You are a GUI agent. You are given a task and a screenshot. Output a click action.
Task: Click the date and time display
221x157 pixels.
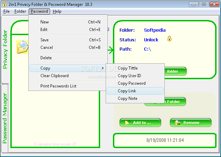(x=165, y=140)
